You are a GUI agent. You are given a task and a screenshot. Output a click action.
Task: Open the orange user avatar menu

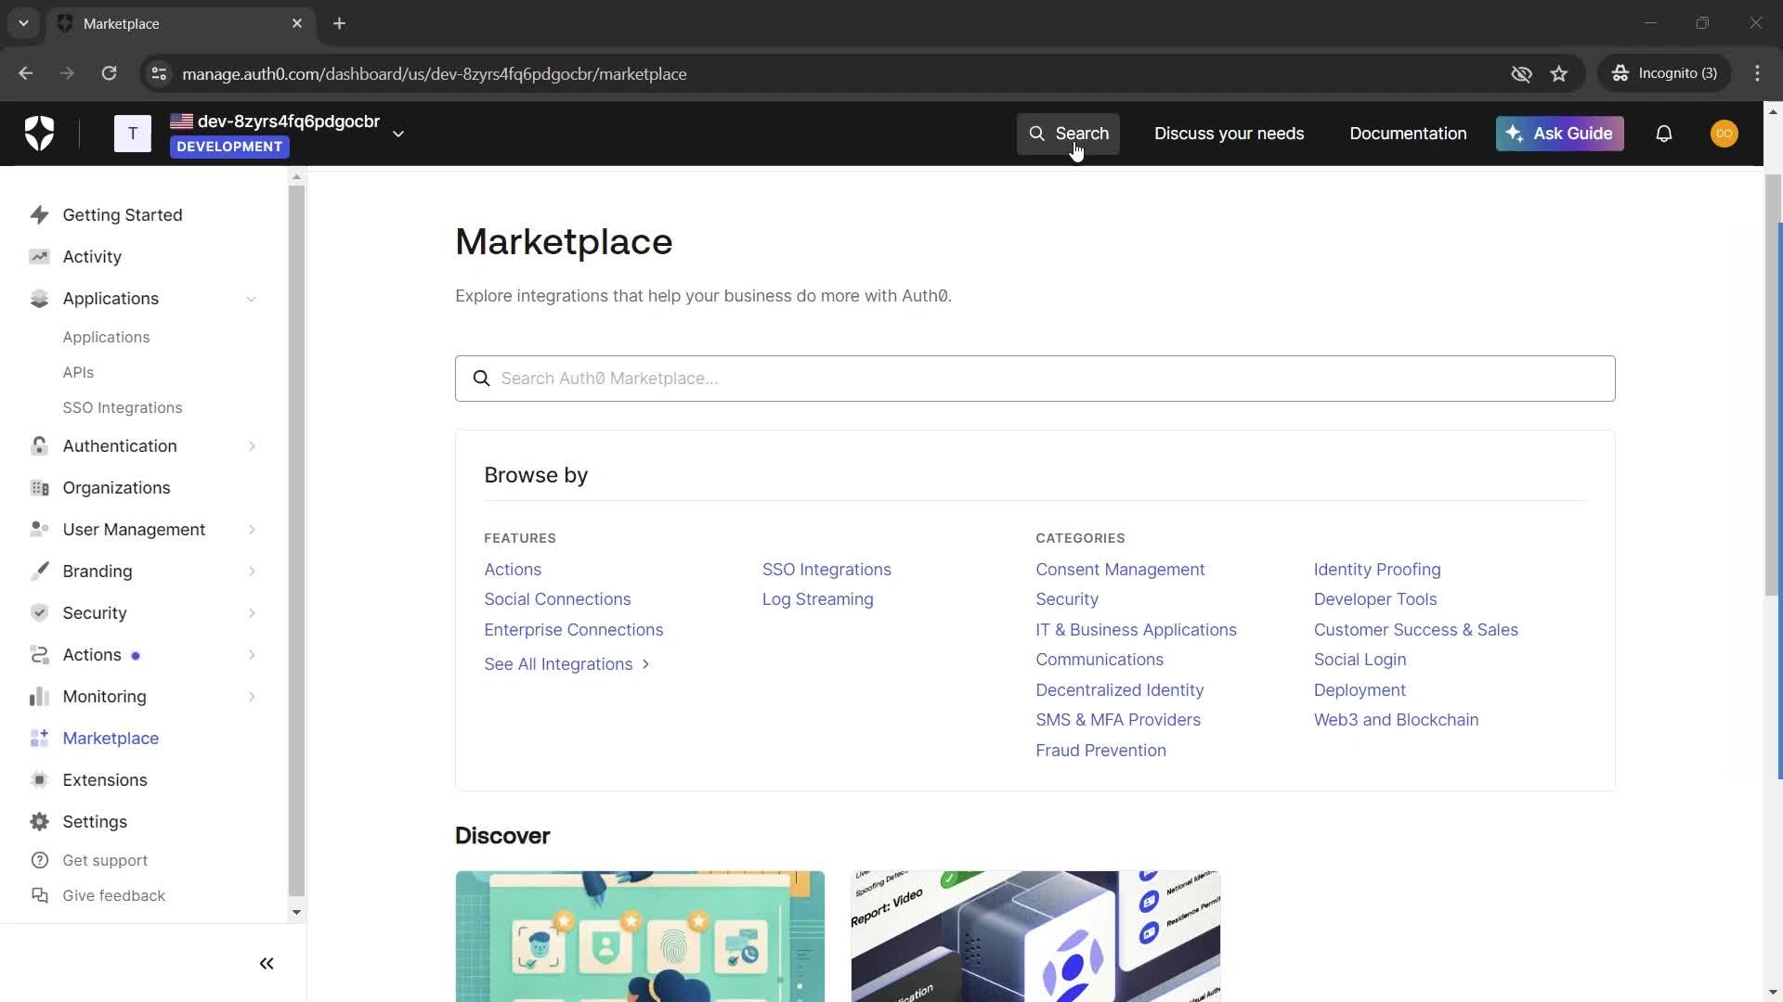pyautogui.click(x=1724, y=134)
